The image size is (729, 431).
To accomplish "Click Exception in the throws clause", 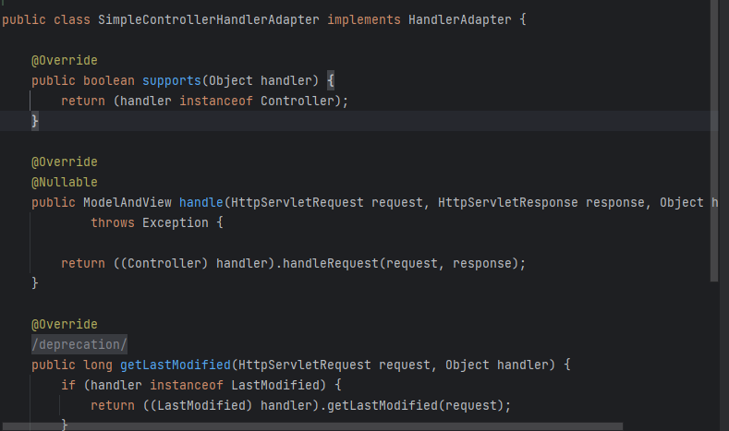I will (x=176, y=223).
